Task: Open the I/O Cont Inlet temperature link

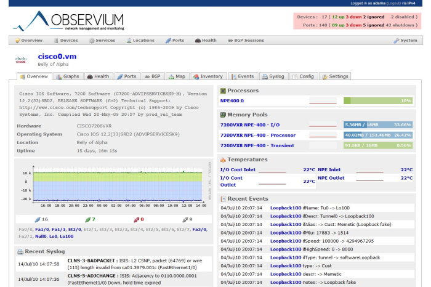Action: click(238, 170)
